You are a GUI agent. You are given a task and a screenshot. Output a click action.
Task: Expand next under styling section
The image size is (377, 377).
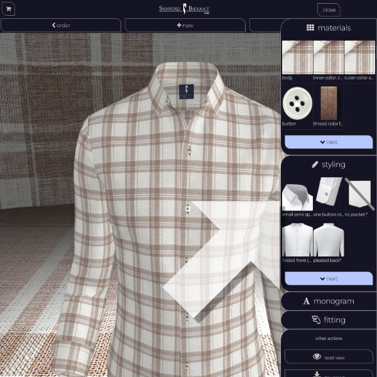[328, 278]
